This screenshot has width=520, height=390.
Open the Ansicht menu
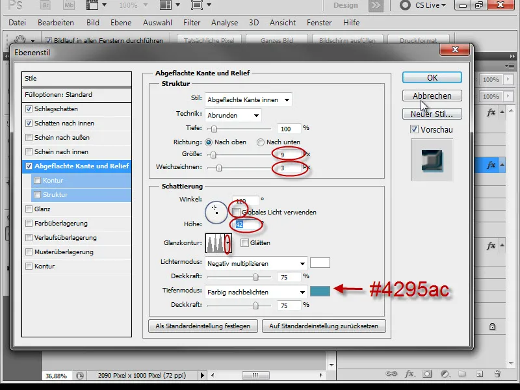(283, 23)
